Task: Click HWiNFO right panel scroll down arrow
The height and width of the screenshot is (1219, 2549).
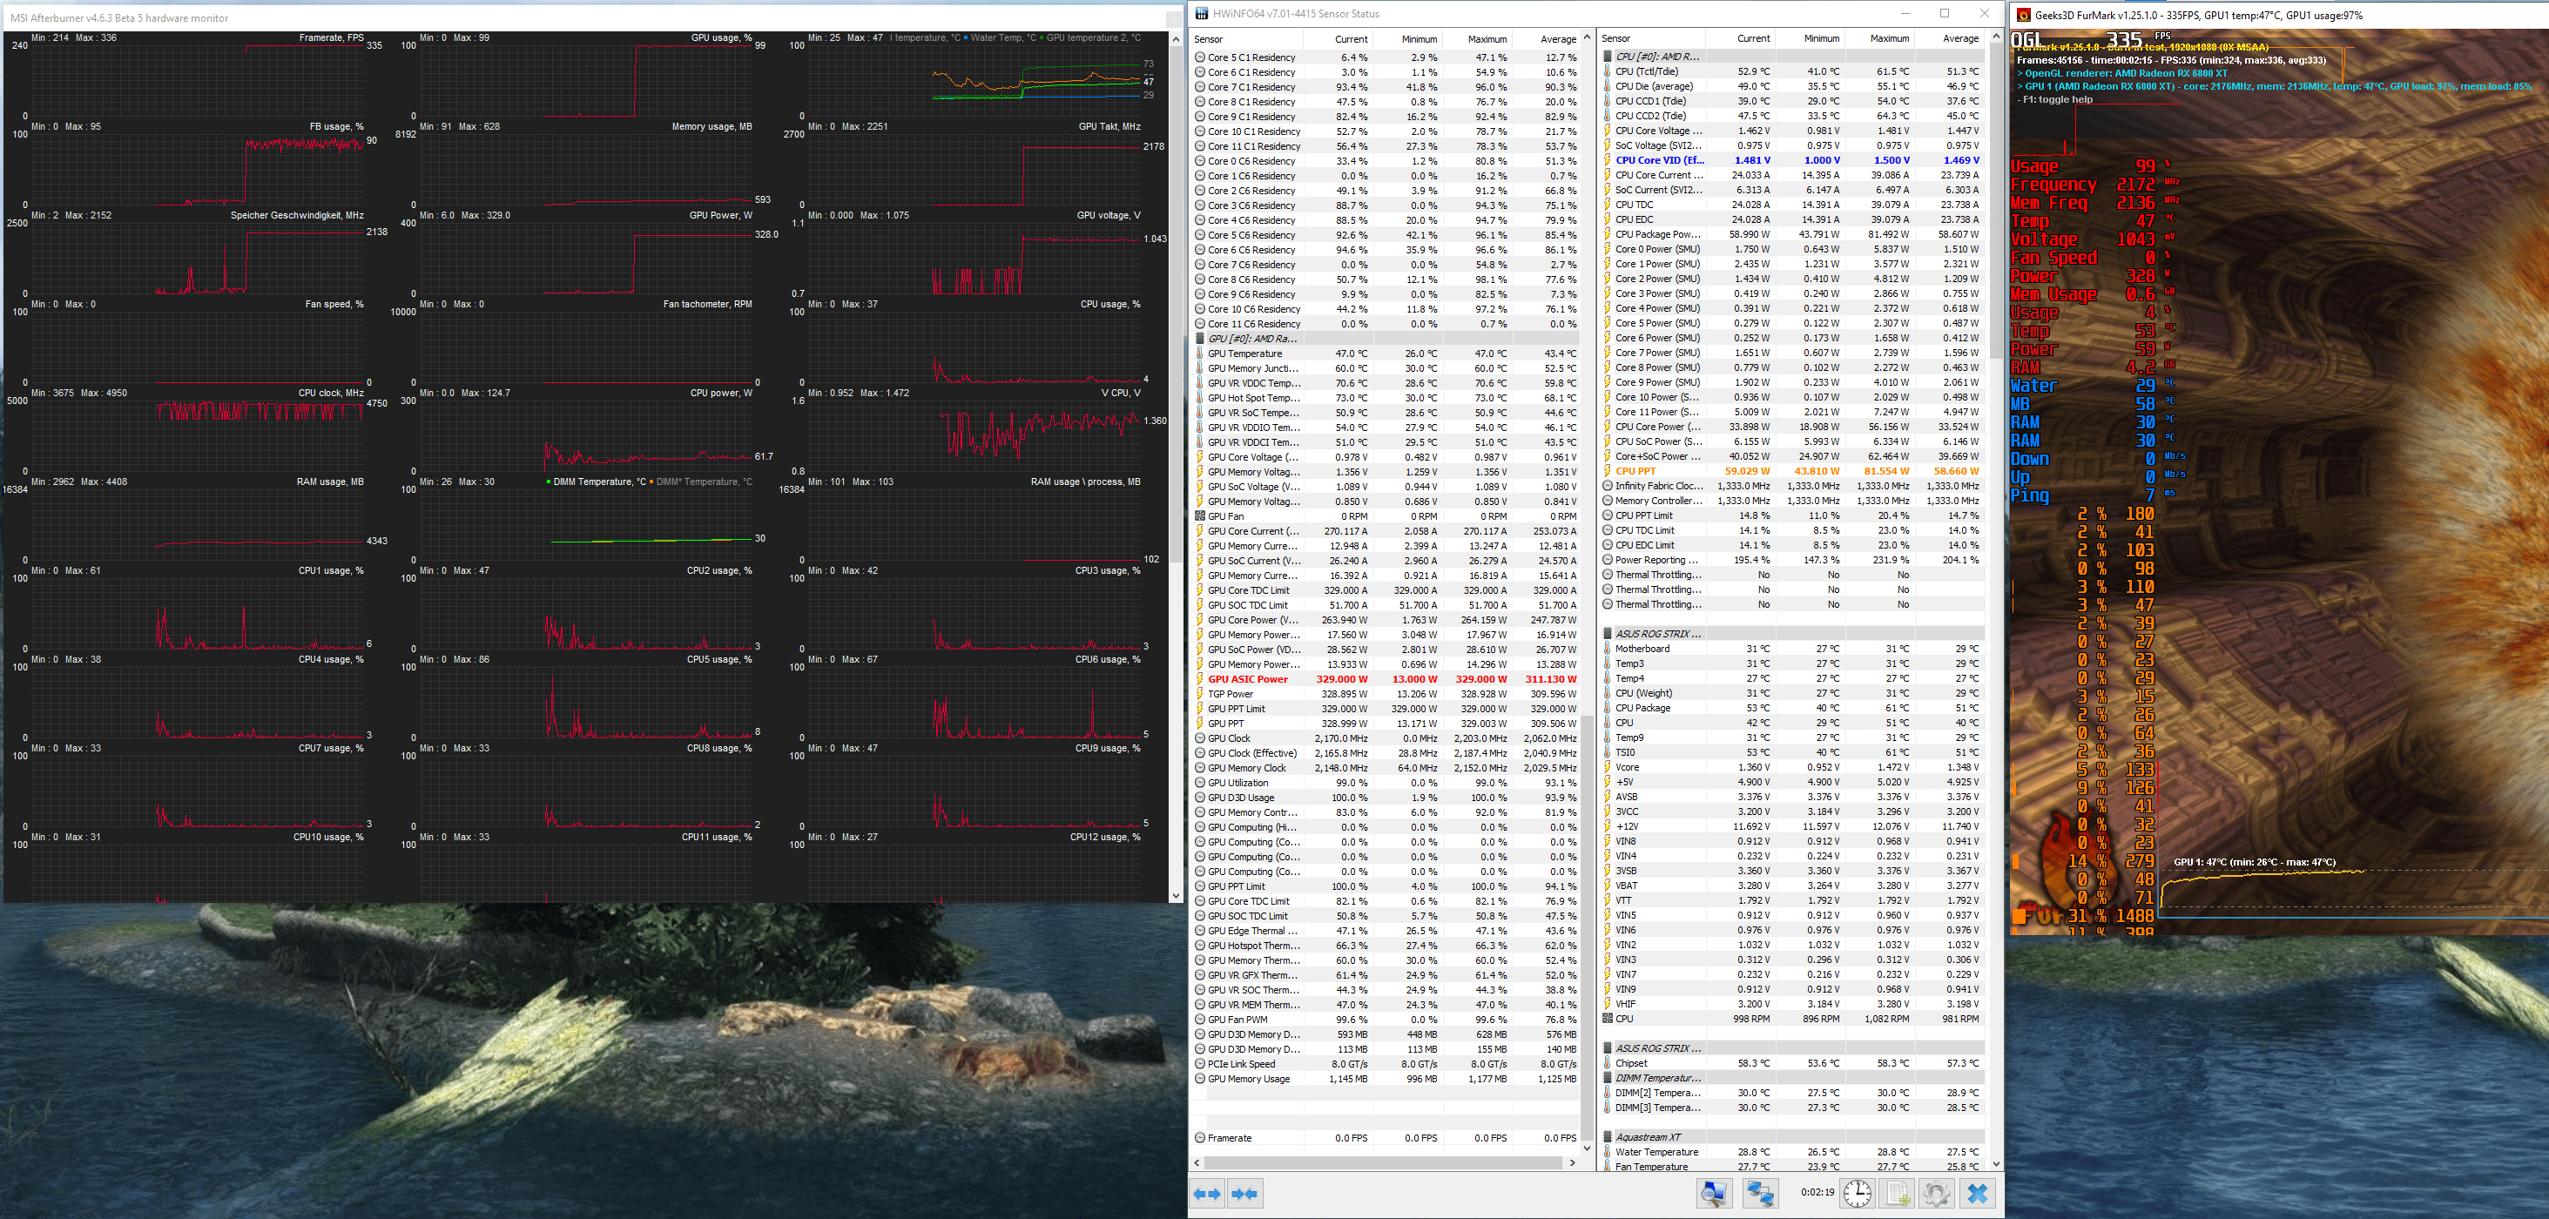Action: (x=1996, y=1163)
